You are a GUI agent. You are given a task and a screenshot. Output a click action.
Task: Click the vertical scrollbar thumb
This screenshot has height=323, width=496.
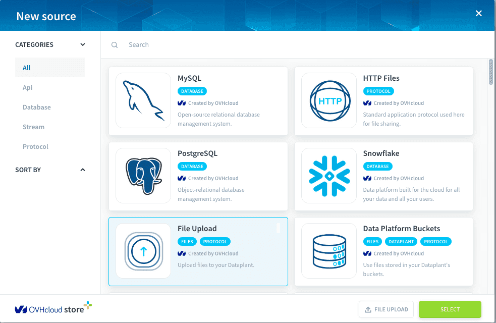[490, 72]
